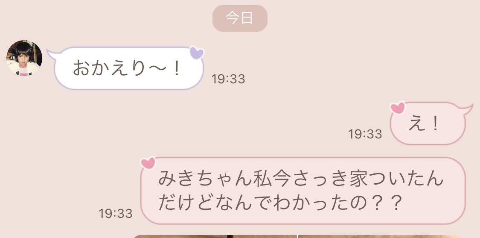The width and height of the screenshot is (480, 238).
Task: Tap the purple heart on おかえり bubble
Action: pyautogui.click(x=197, y=53)
